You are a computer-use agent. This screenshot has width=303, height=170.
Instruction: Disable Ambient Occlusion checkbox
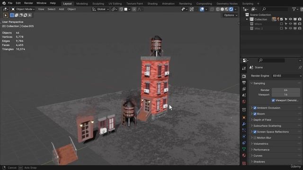pyautogui.click(x=255, y=108)
